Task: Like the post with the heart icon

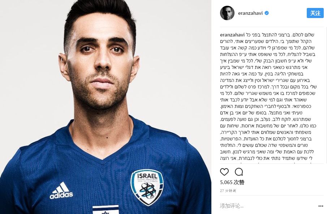Action: pos(224,172)
